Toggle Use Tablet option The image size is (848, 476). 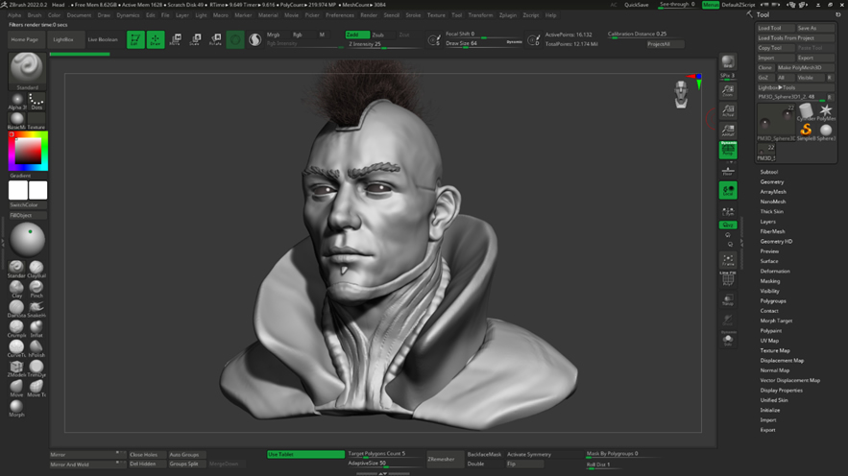[305, 454]
